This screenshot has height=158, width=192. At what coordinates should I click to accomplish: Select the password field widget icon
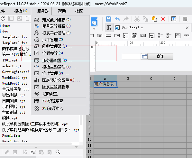point(187,36)
